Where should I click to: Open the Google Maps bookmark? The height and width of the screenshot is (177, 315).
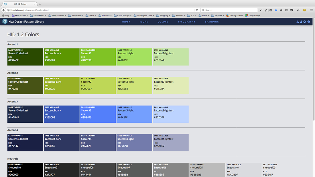tap(253, 15)
